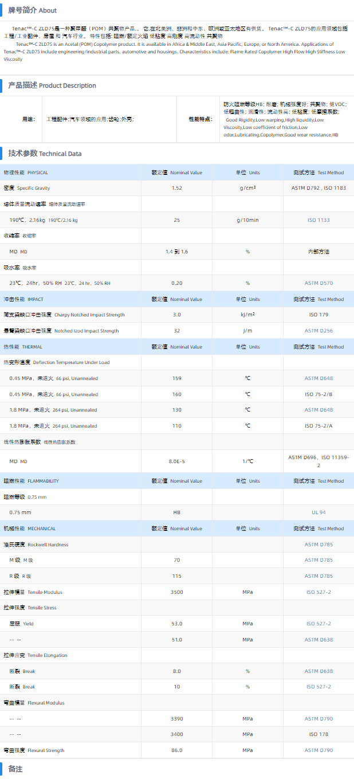This screenshot has height=779, width=354.
Task: Select the deflection temperature value 110
Action: click(x=176, y=426)
